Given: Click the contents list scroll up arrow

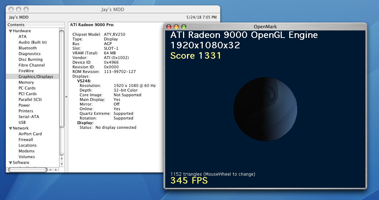Looking at the screenshot, I should pos(61,159).
